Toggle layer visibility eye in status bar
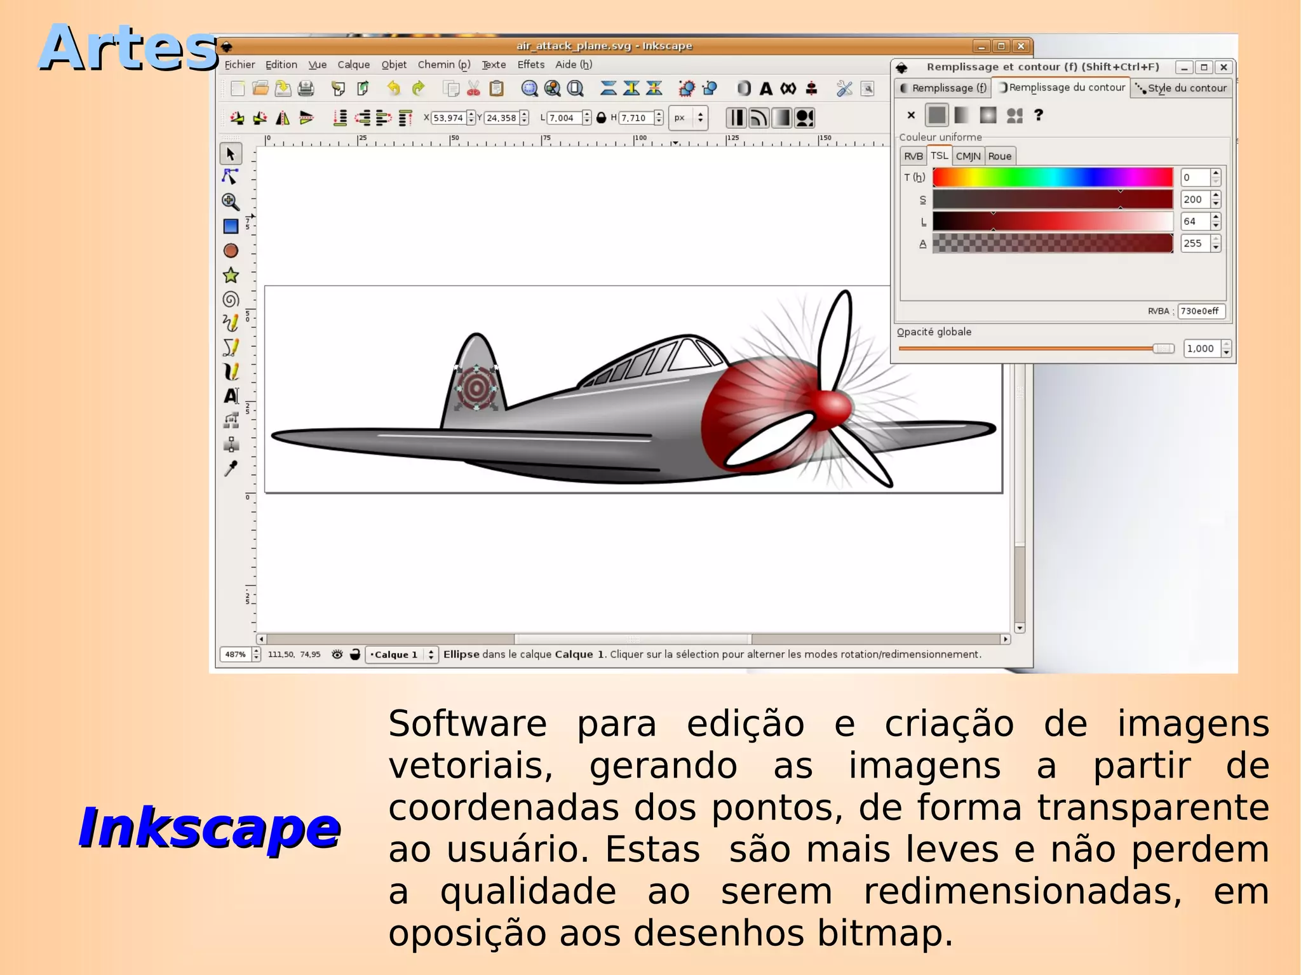Image resolution: width=1301 pixels, height=975 pixels. (337, 654)
